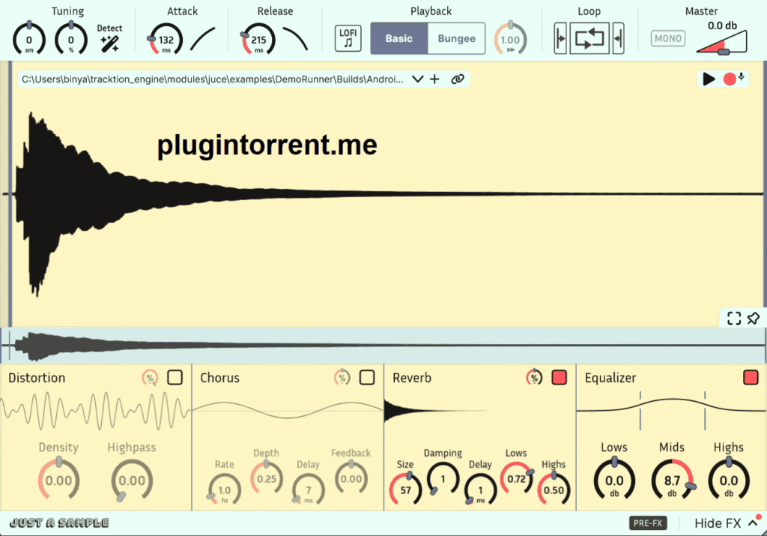The height and width of the screenshot is (536, 767).
Task: Click the loop start marker icon
Action: pyautogui.click(x=560, y=38)
